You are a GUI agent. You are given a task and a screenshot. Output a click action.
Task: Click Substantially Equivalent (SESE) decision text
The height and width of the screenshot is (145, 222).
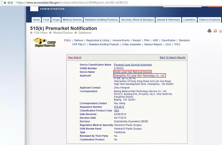coord(131,121)
